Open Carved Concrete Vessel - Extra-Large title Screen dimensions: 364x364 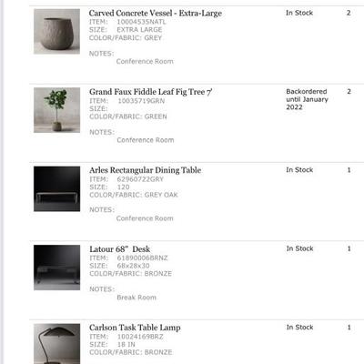click(x=156, y=14)
